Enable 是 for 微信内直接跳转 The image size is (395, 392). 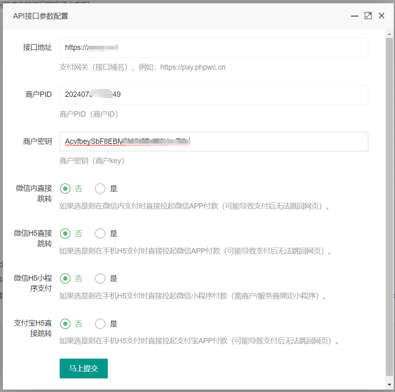point(100,189)
